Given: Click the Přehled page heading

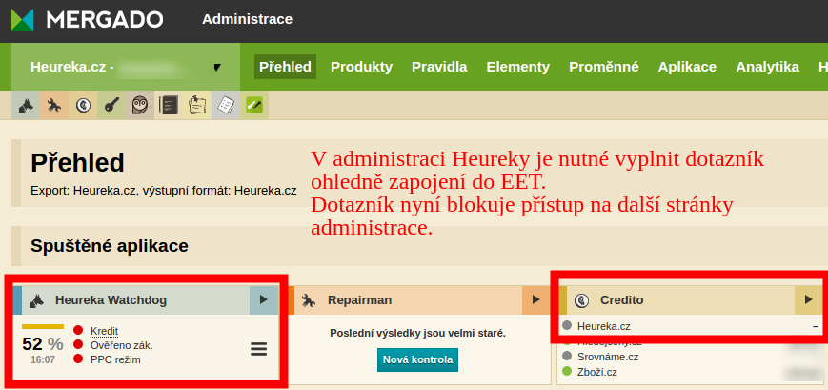Looking at the screenshot, I should coord(77,163).
